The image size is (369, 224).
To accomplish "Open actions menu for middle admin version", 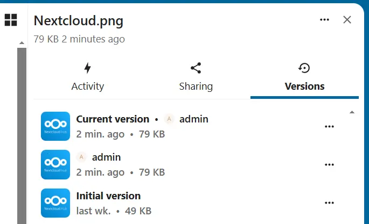I will point(329,164).
